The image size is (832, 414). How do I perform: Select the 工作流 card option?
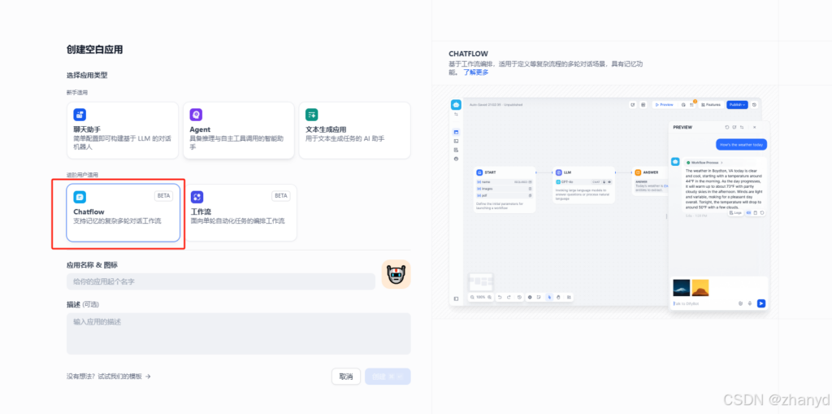(240, 211)
